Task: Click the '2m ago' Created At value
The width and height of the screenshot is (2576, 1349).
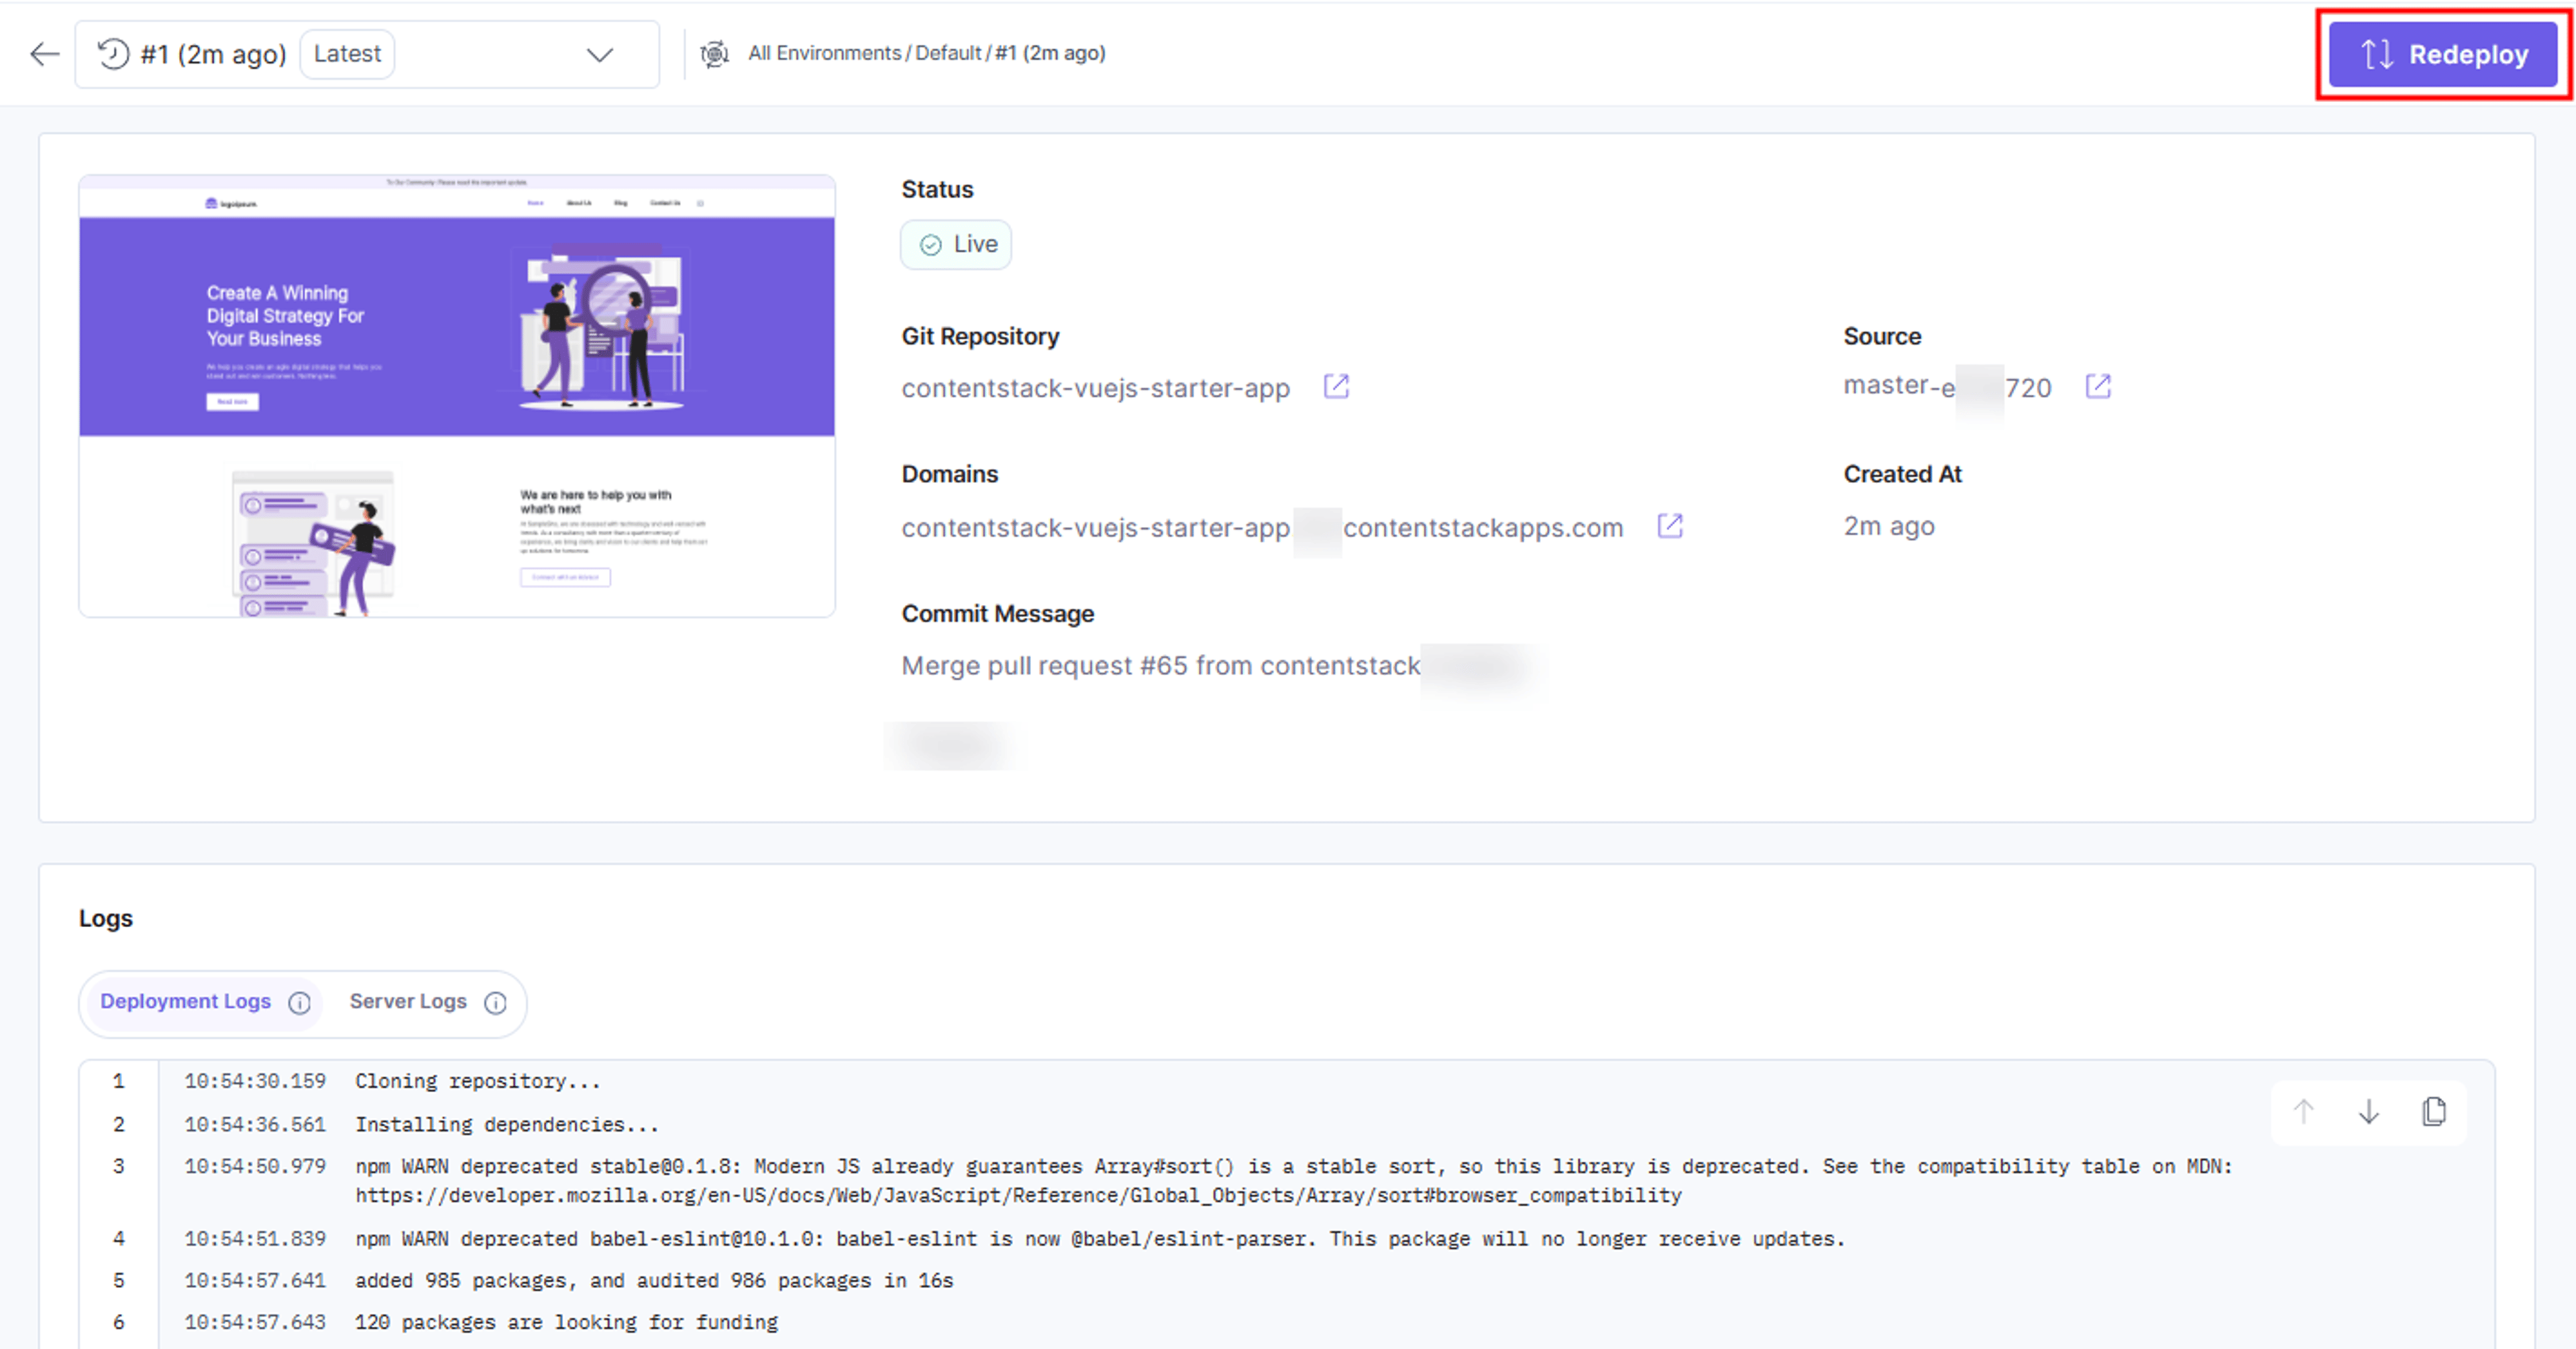Action: [1889, 526]
